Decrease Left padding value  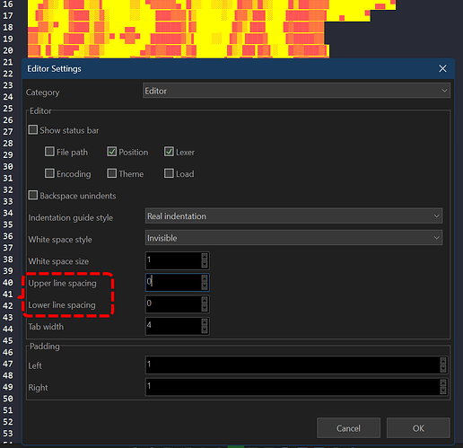click(x=443, y=369)
